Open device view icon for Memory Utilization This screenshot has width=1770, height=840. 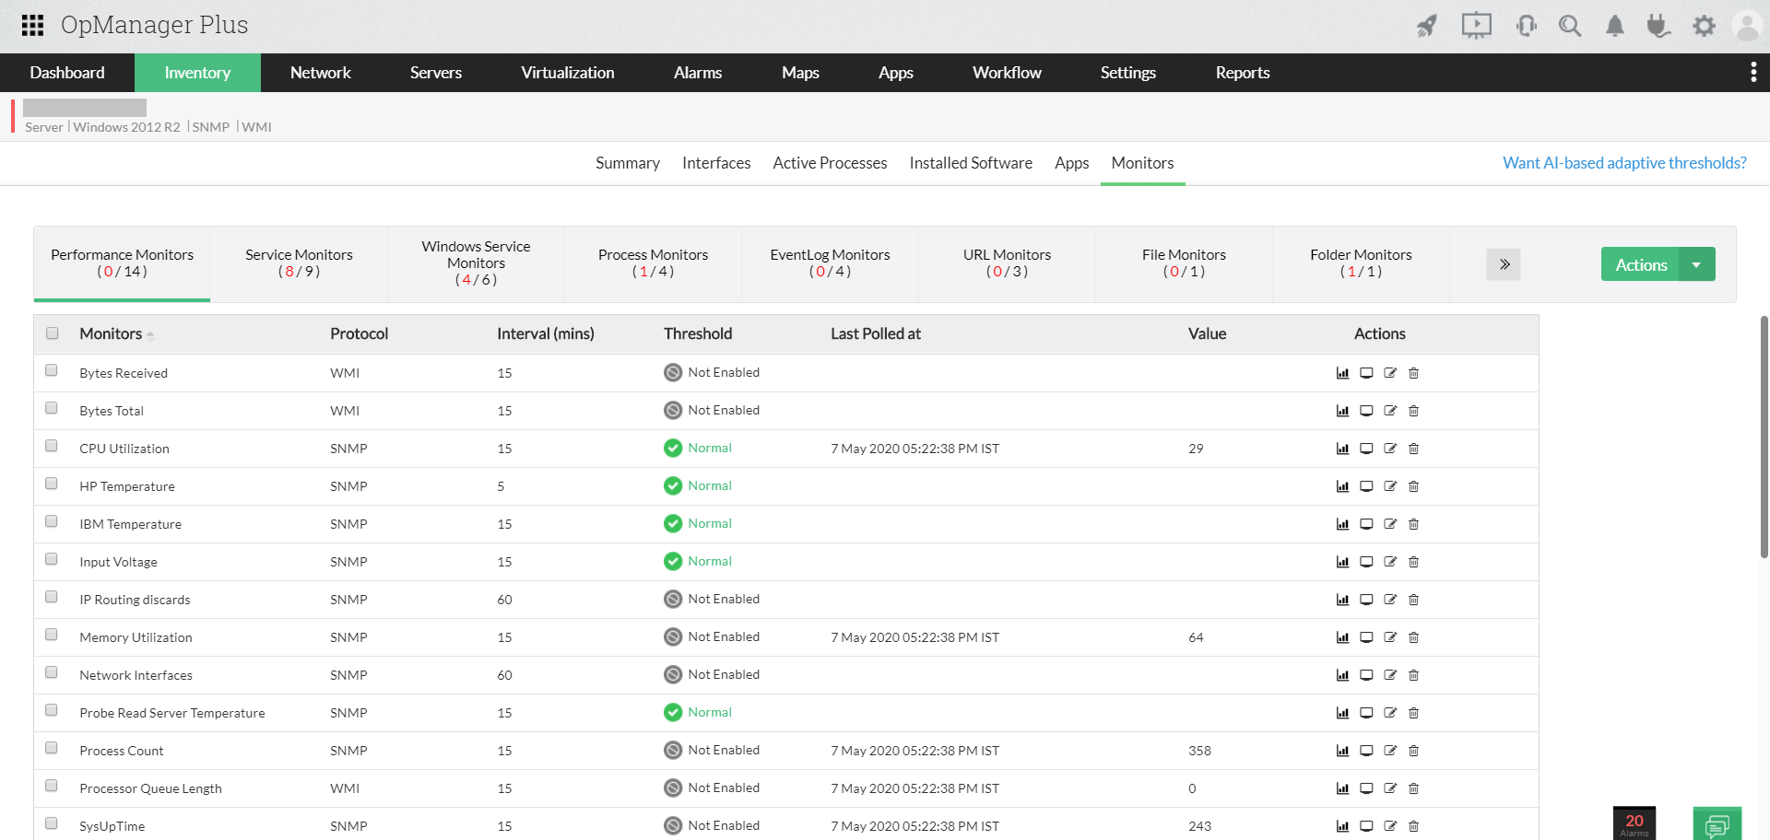1366,636
